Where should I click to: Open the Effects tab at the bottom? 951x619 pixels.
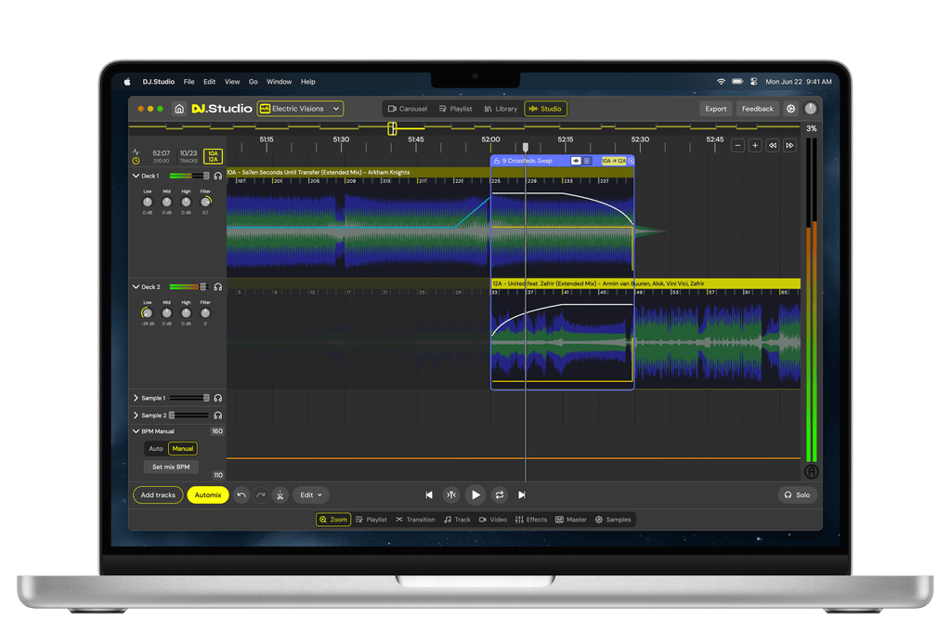click(x=531, y=520)
